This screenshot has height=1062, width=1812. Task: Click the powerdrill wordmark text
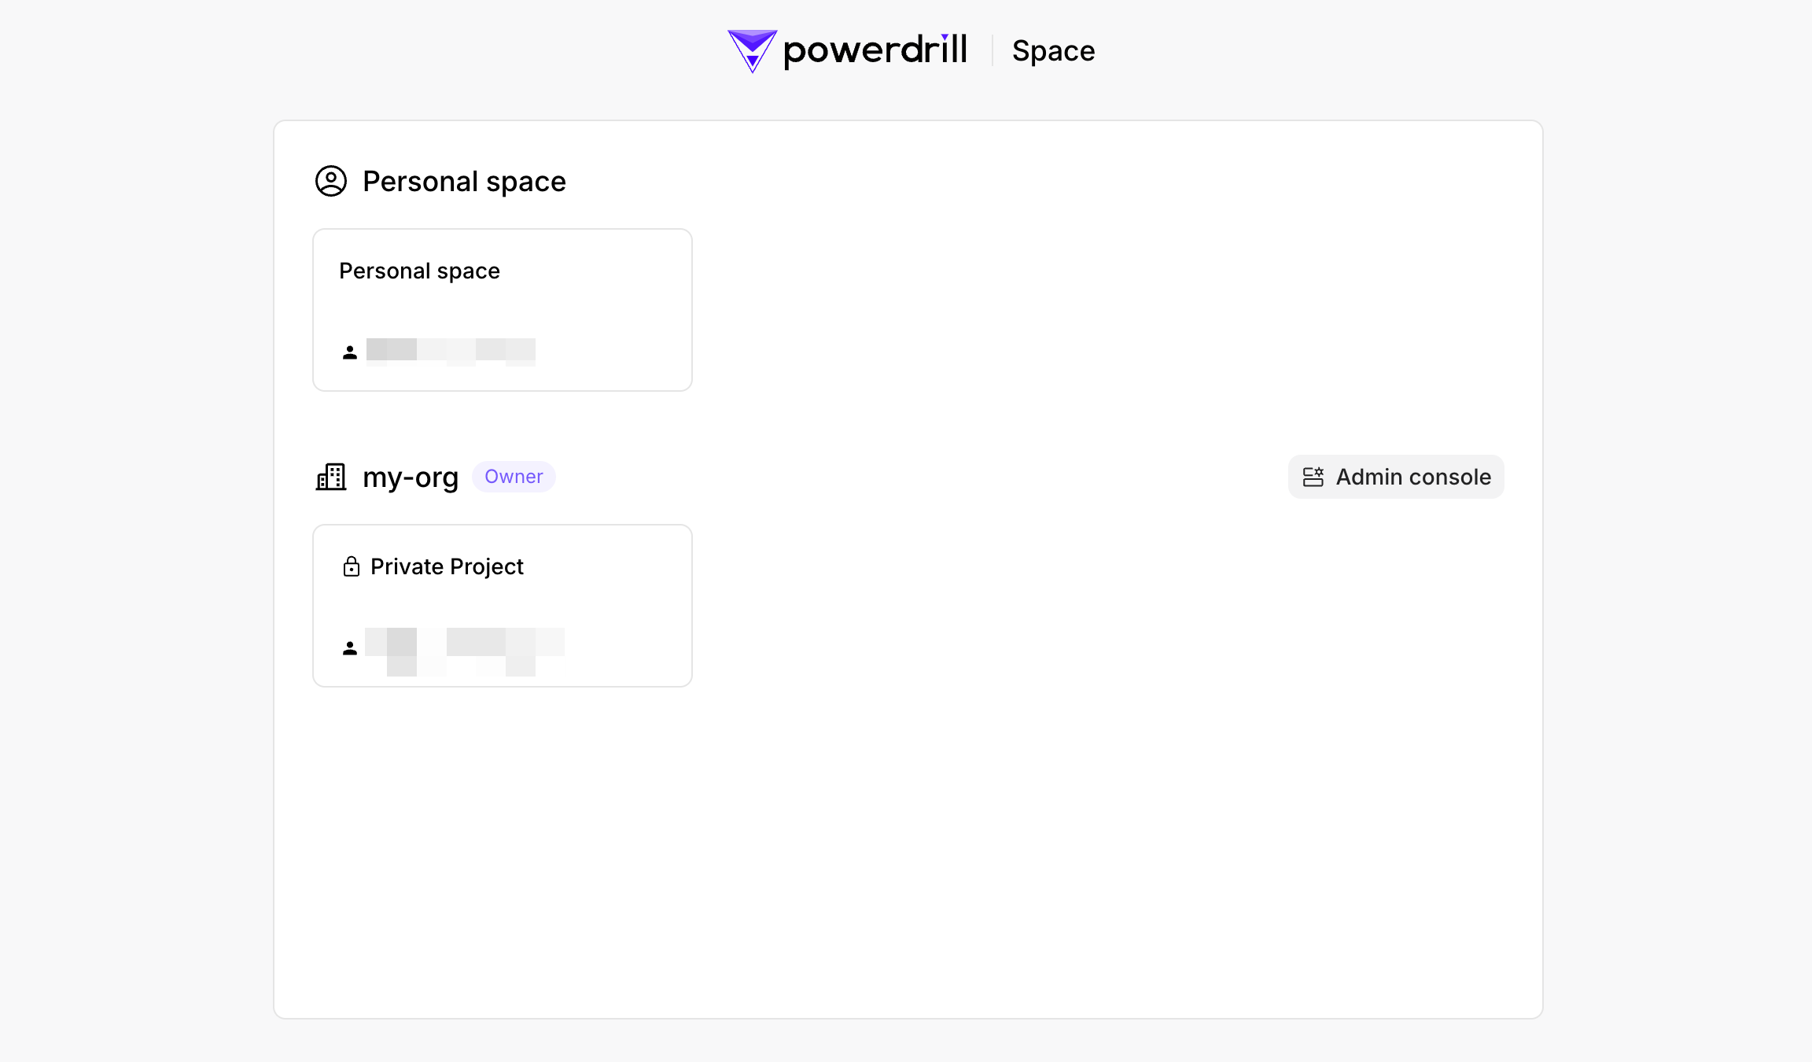pos(875,50)
